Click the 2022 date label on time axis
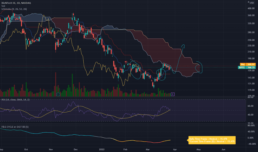The image size is (258, 152). tap(102, 149)
